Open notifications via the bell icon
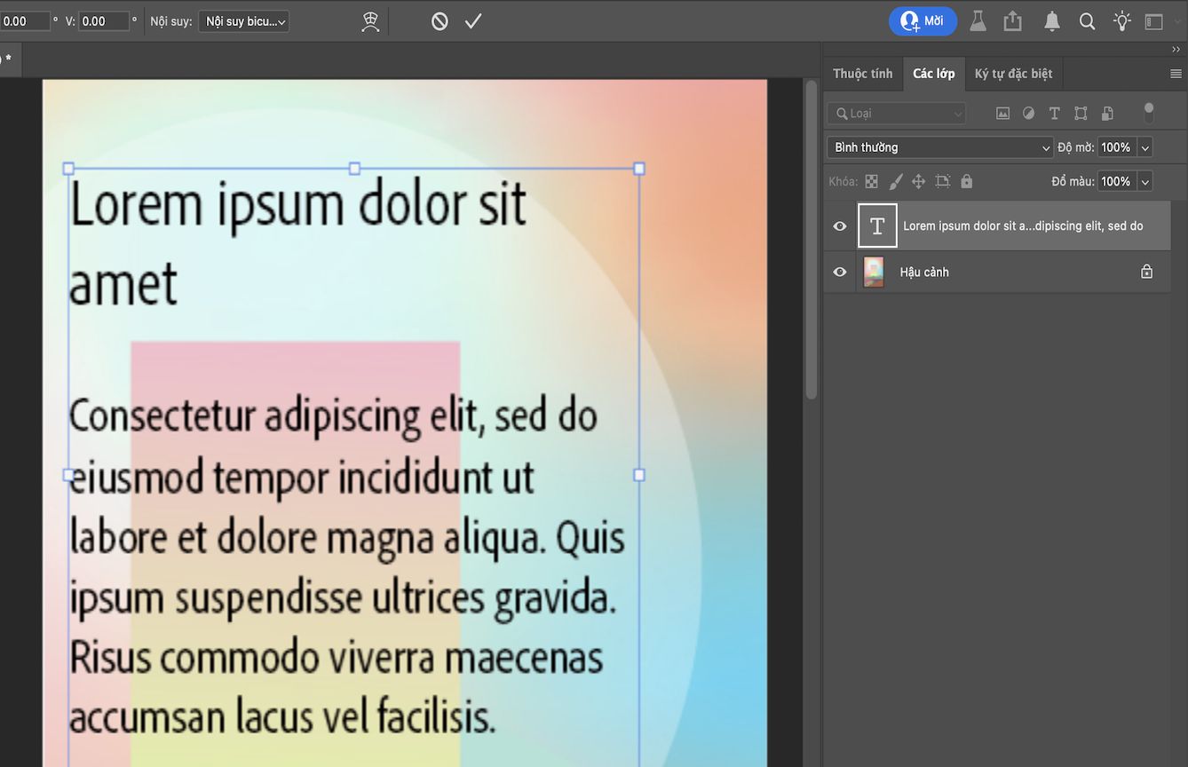Image resolution: width=1188 pixels, height=767 pixels. click(x=1051, y=20)
